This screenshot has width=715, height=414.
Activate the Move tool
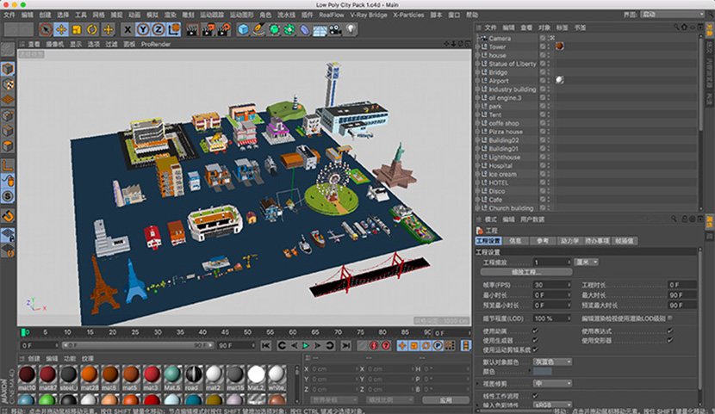click(x=61, y=29)
